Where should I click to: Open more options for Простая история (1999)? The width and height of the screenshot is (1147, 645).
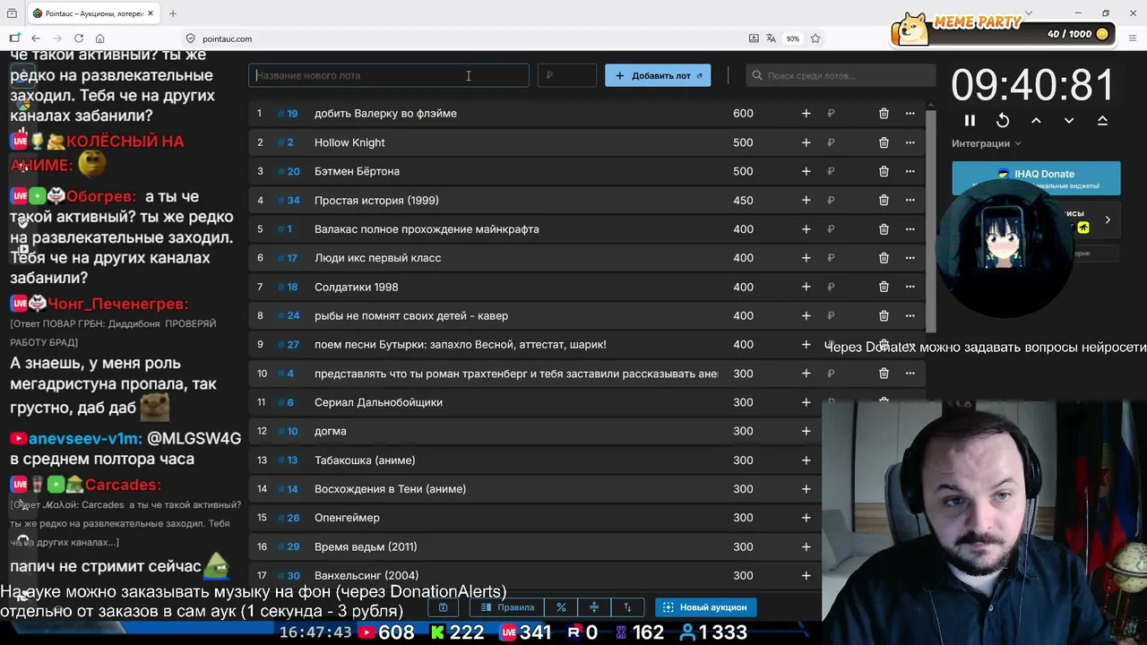click(910, 200)
